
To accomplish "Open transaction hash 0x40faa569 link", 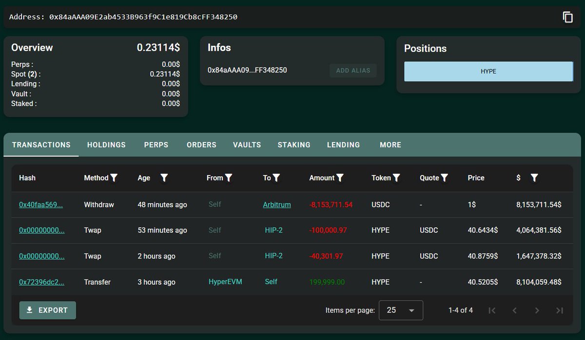I will [41, 205].
